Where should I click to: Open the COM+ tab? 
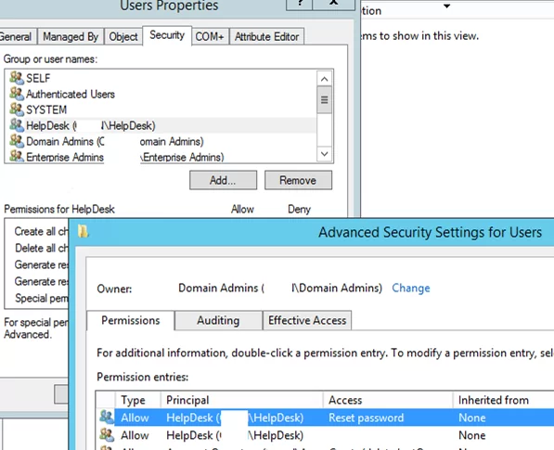click(210, 37)
